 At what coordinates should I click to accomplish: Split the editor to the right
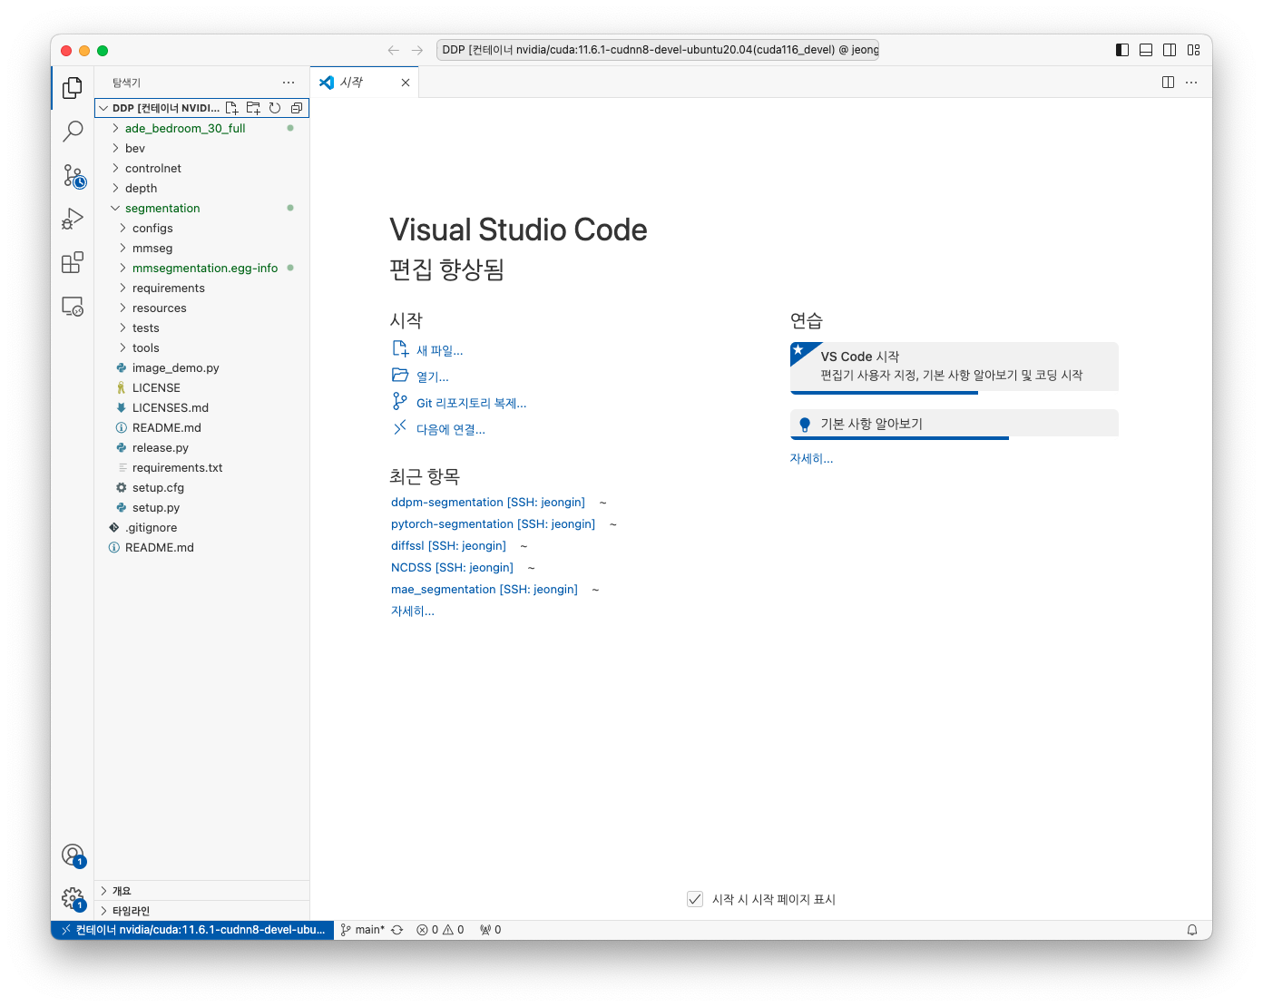point(1168,83)
